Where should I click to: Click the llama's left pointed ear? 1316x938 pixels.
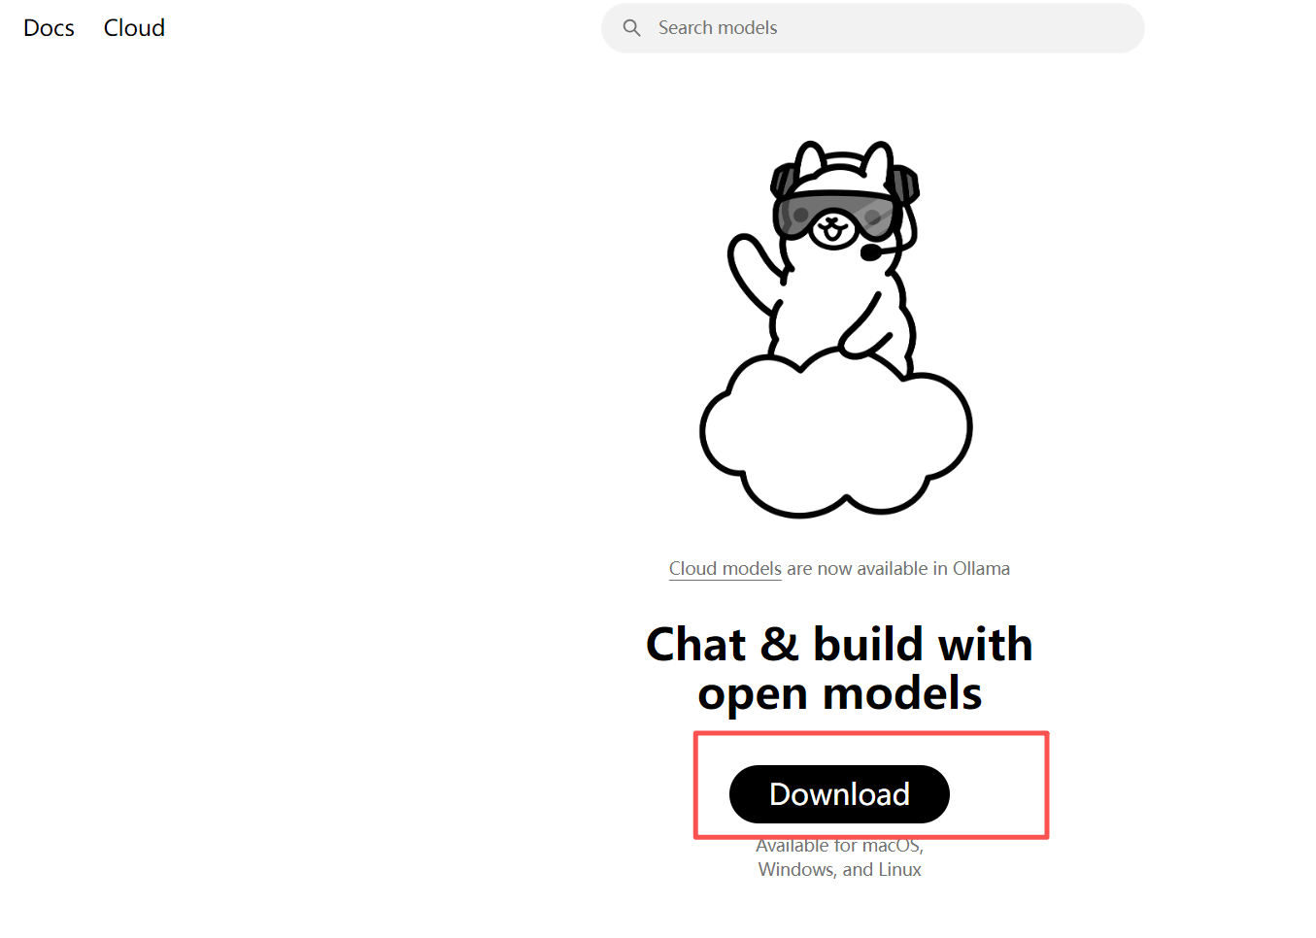pyautogui.click(x=809, y=162)
